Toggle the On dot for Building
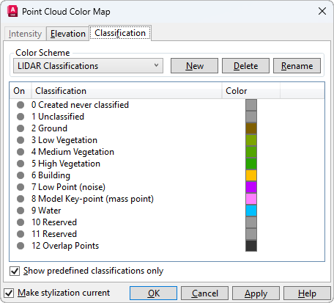The height and width of the screenshot is (303, 334). click(21, 175)
